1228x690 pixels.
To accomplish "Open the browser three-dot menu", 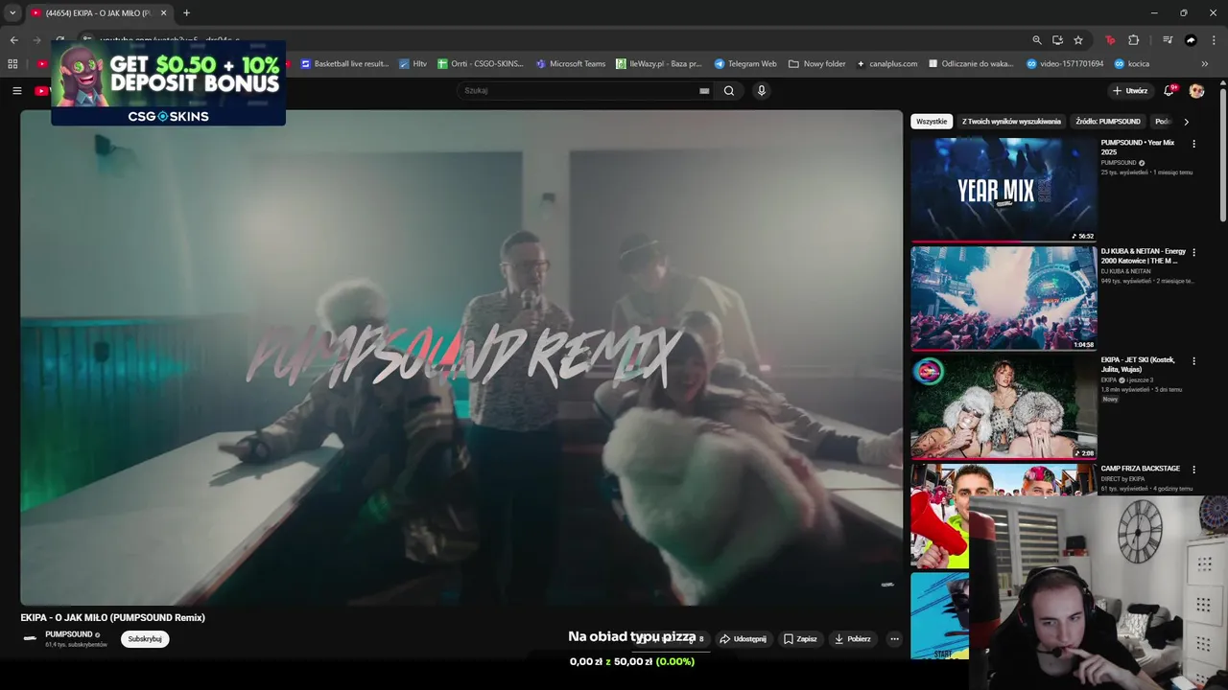I will [1214, 40].
